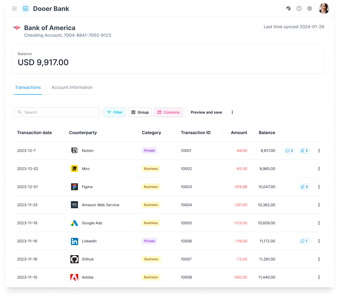Click the Checking Account number text
Image resolution: width=339 pixels, height=298 pixels.
(67, 35)
